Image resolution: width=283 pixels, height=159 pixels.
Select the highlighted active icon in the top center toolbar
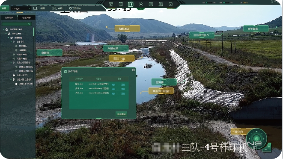click(x=131, y=4)
